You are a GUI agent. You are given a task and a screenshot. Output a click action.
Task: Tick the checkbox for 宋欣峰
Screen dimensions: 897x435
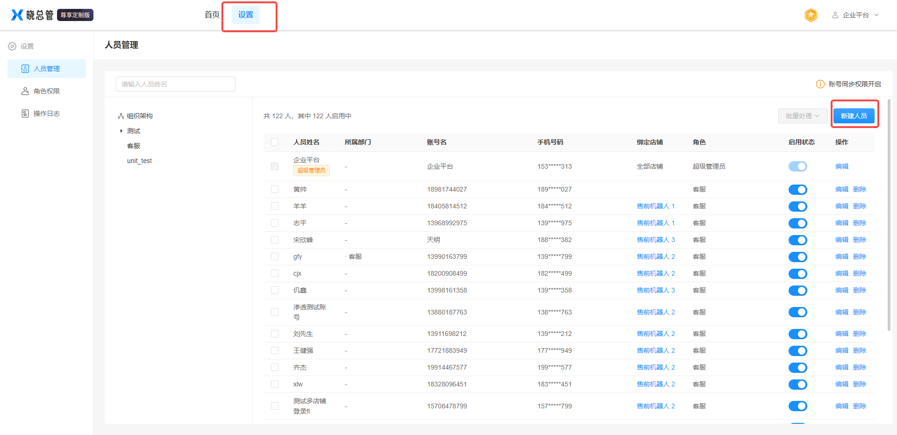coord(275,240)
